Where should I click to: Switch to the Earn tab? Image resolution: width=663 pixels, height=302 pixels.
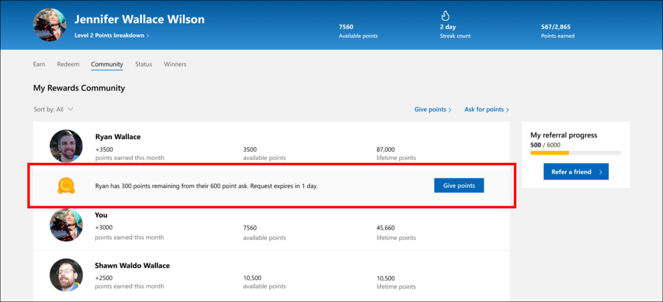pos(39,64)
